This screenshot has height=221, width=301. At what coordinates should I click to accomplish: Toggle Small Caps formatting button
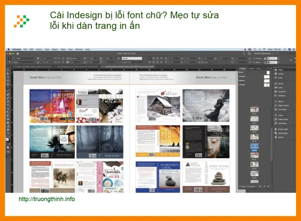pyautogui.click(x=55, y=62)
